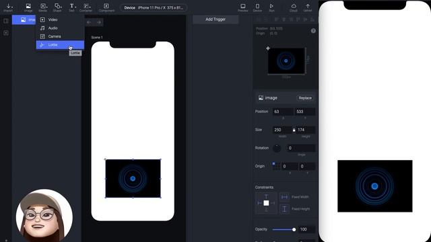The width and height of the screenshot is (431, 242).
Task: Toggle the aspect ratio lock icon
Action: 294,130
